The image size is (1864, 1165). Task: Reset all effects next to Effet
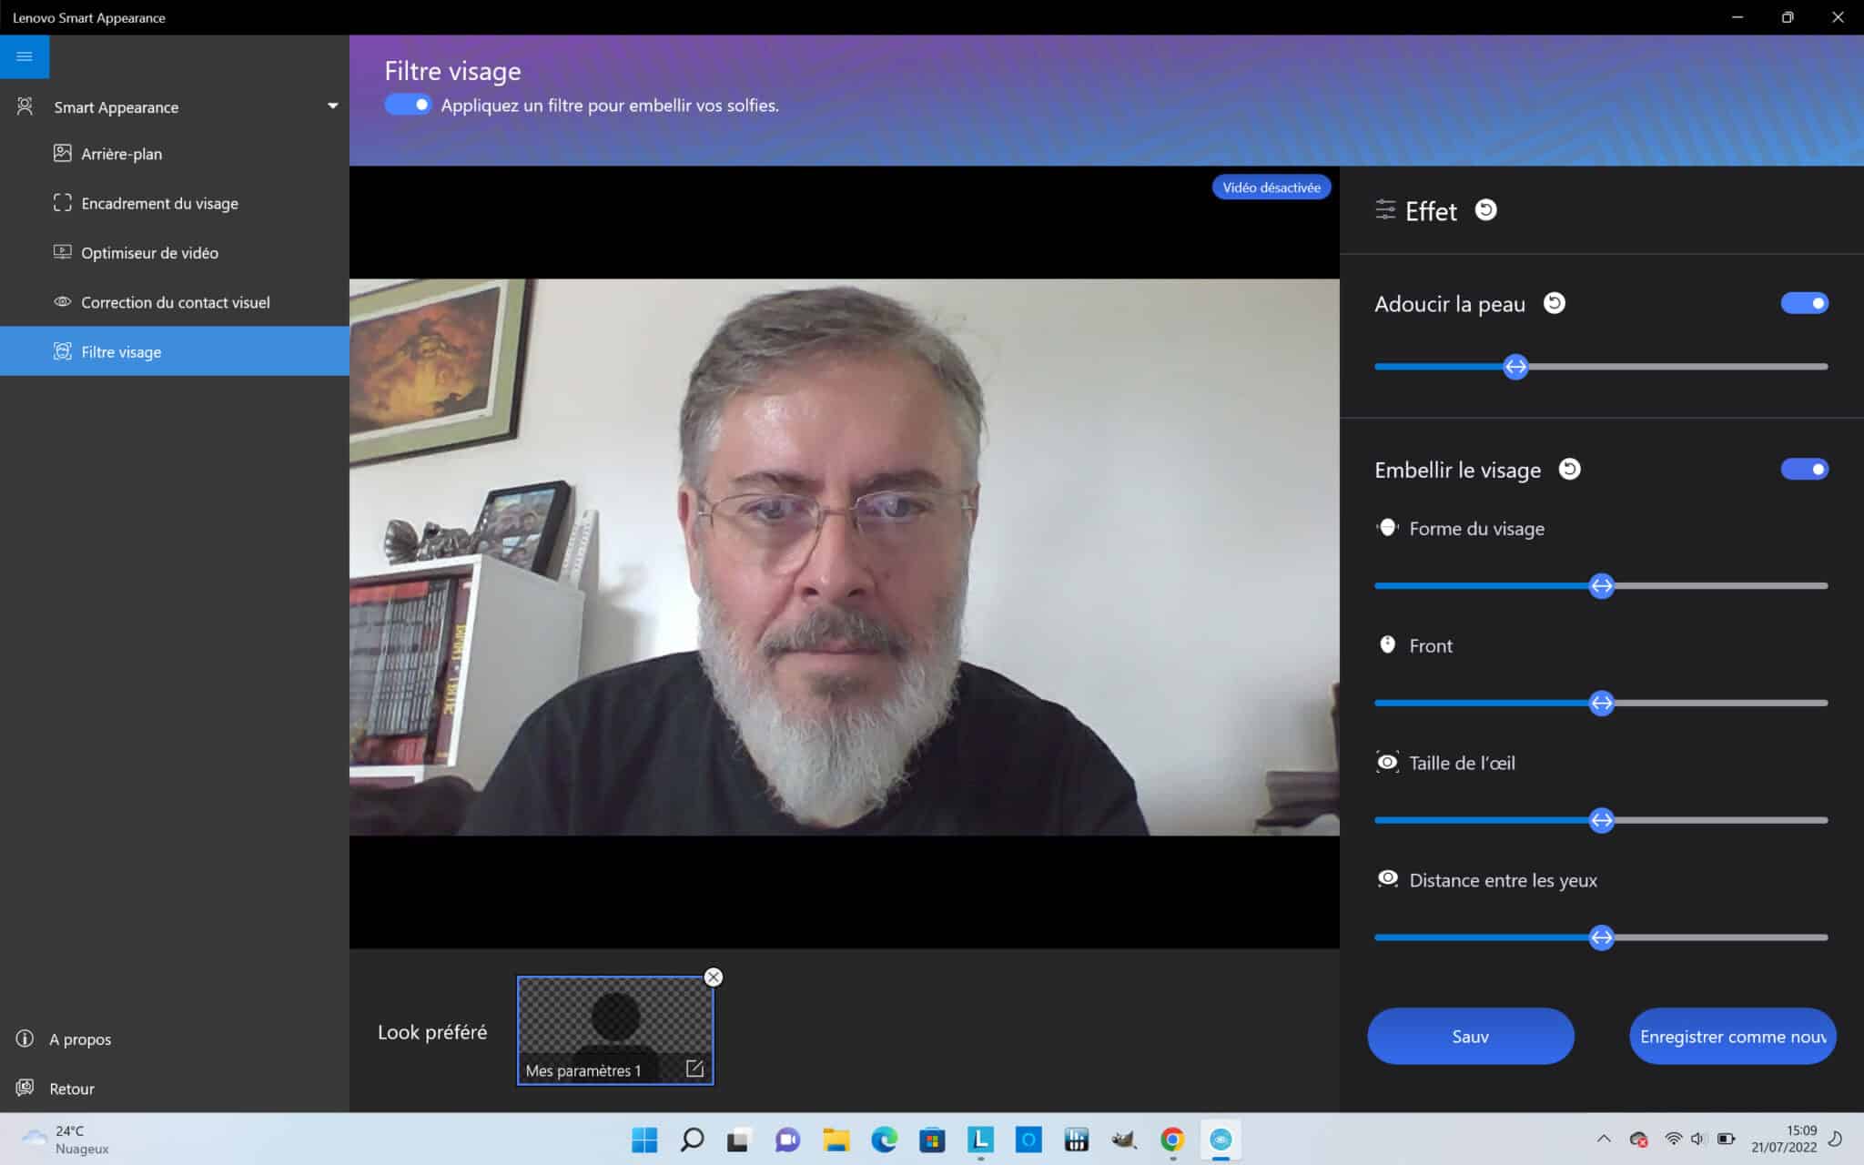click(1485, 210)
